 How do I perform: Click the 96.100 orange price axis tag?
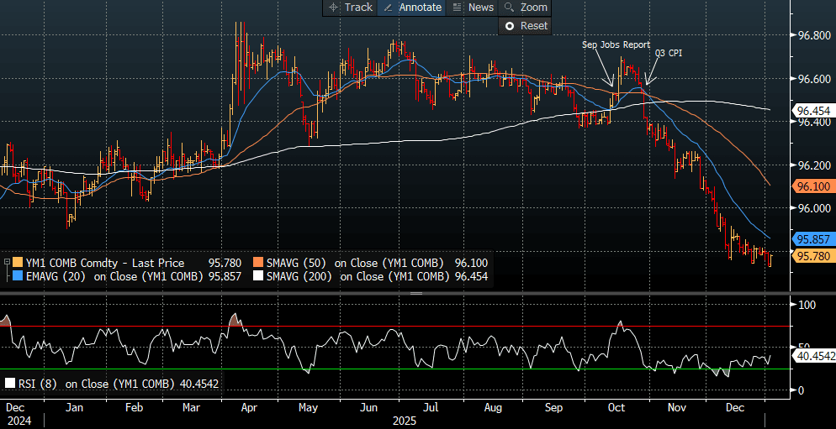click(812, 186)
